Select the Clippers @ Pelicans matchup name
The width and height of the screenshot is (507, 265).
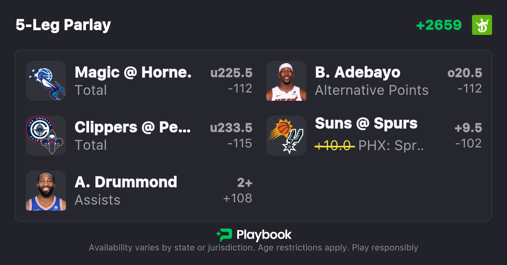(133, 127)
